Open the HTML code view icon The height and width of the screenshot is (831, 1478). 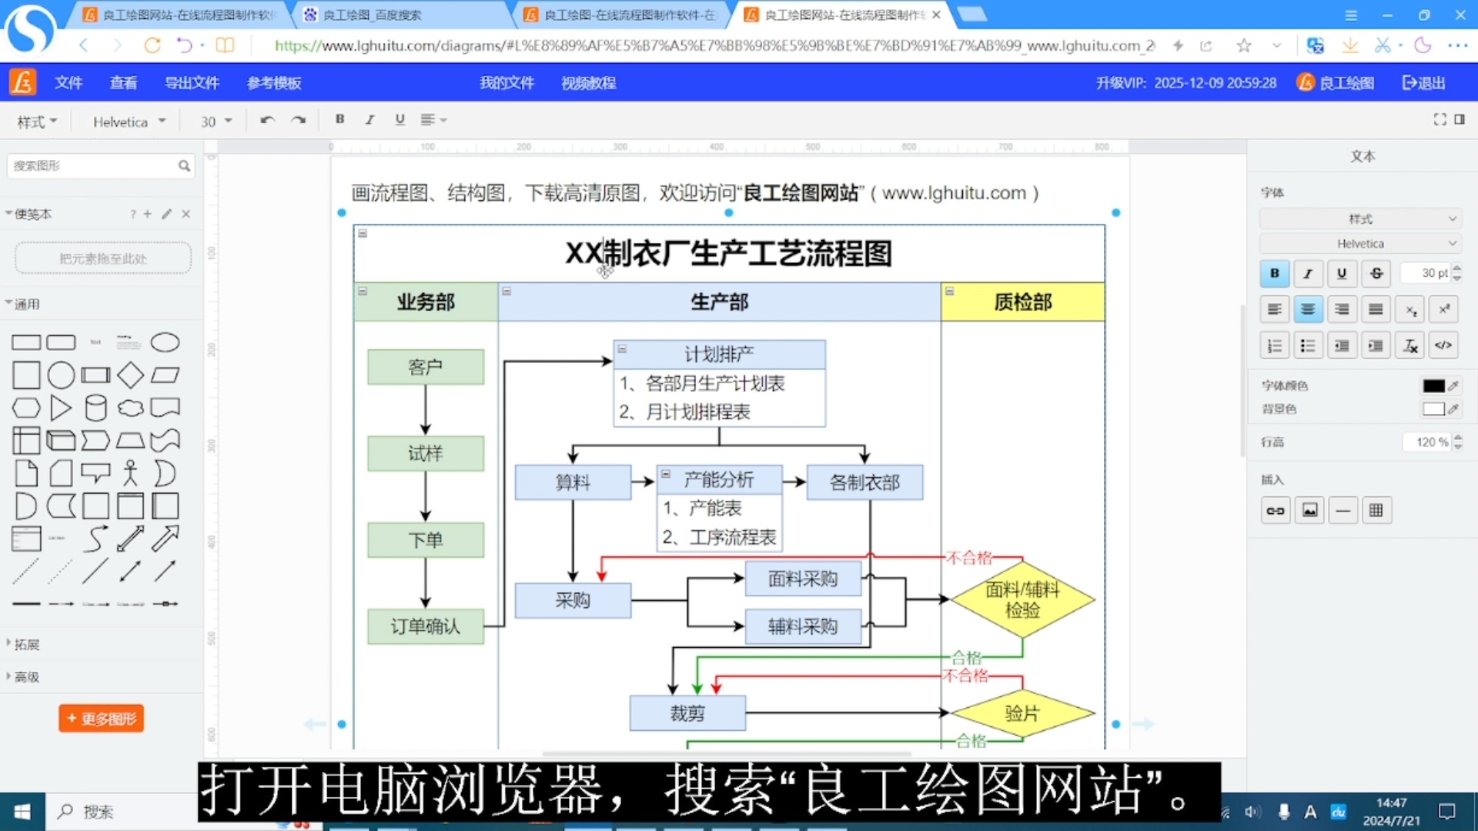(1444, 345)
